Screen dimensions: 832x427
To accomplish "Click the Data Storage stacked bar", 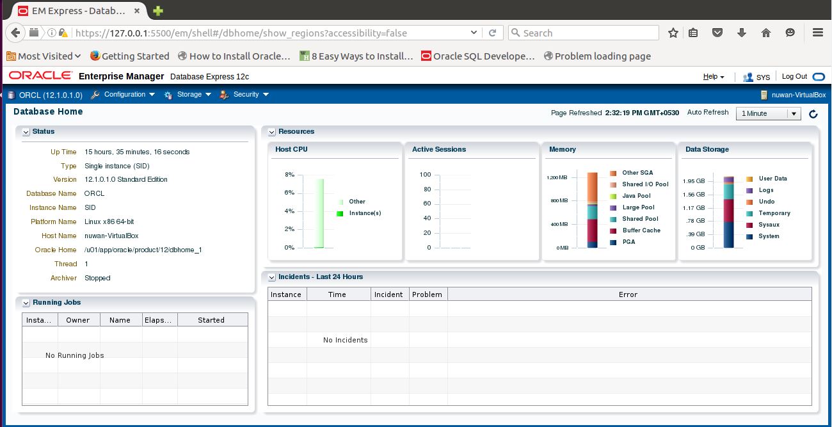I will click(x=728, y=212).
